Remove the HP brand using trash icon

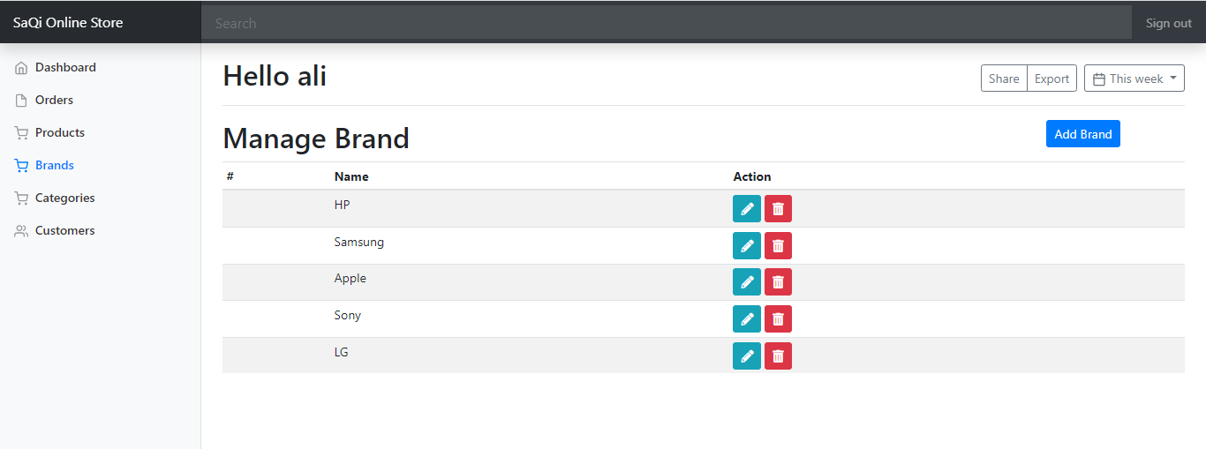tap(778, 209)
